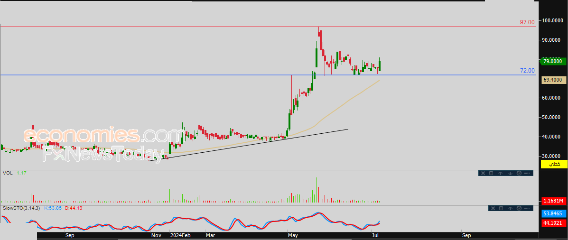Select the SlowSTO(3,14,3) indicator label
This screenshot has width=568, height=240.
(x=22, y=208)
